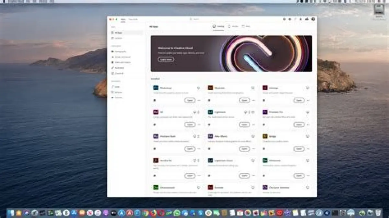Image resolution: width=389 pixels, height=218 pixels.
Task: Click the Photoshop app icon
Action: tap(156, 88)
